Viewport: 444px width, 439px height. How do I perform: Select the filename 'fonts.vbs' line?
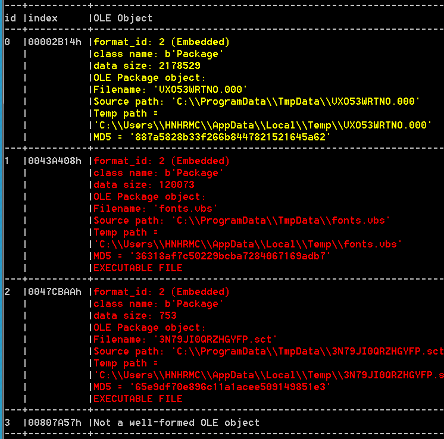155,208
